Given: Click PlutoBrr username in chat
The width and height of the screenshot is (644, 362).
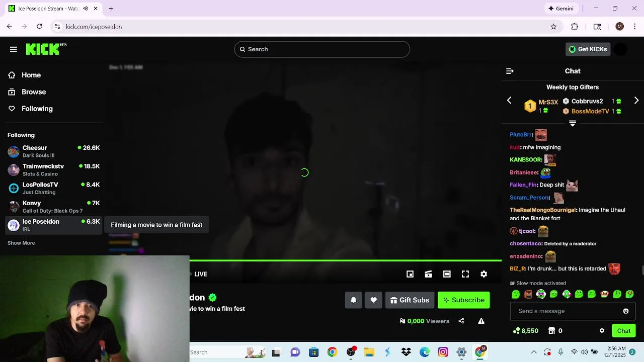Looking at the screenshot, I should coord(521,135).
